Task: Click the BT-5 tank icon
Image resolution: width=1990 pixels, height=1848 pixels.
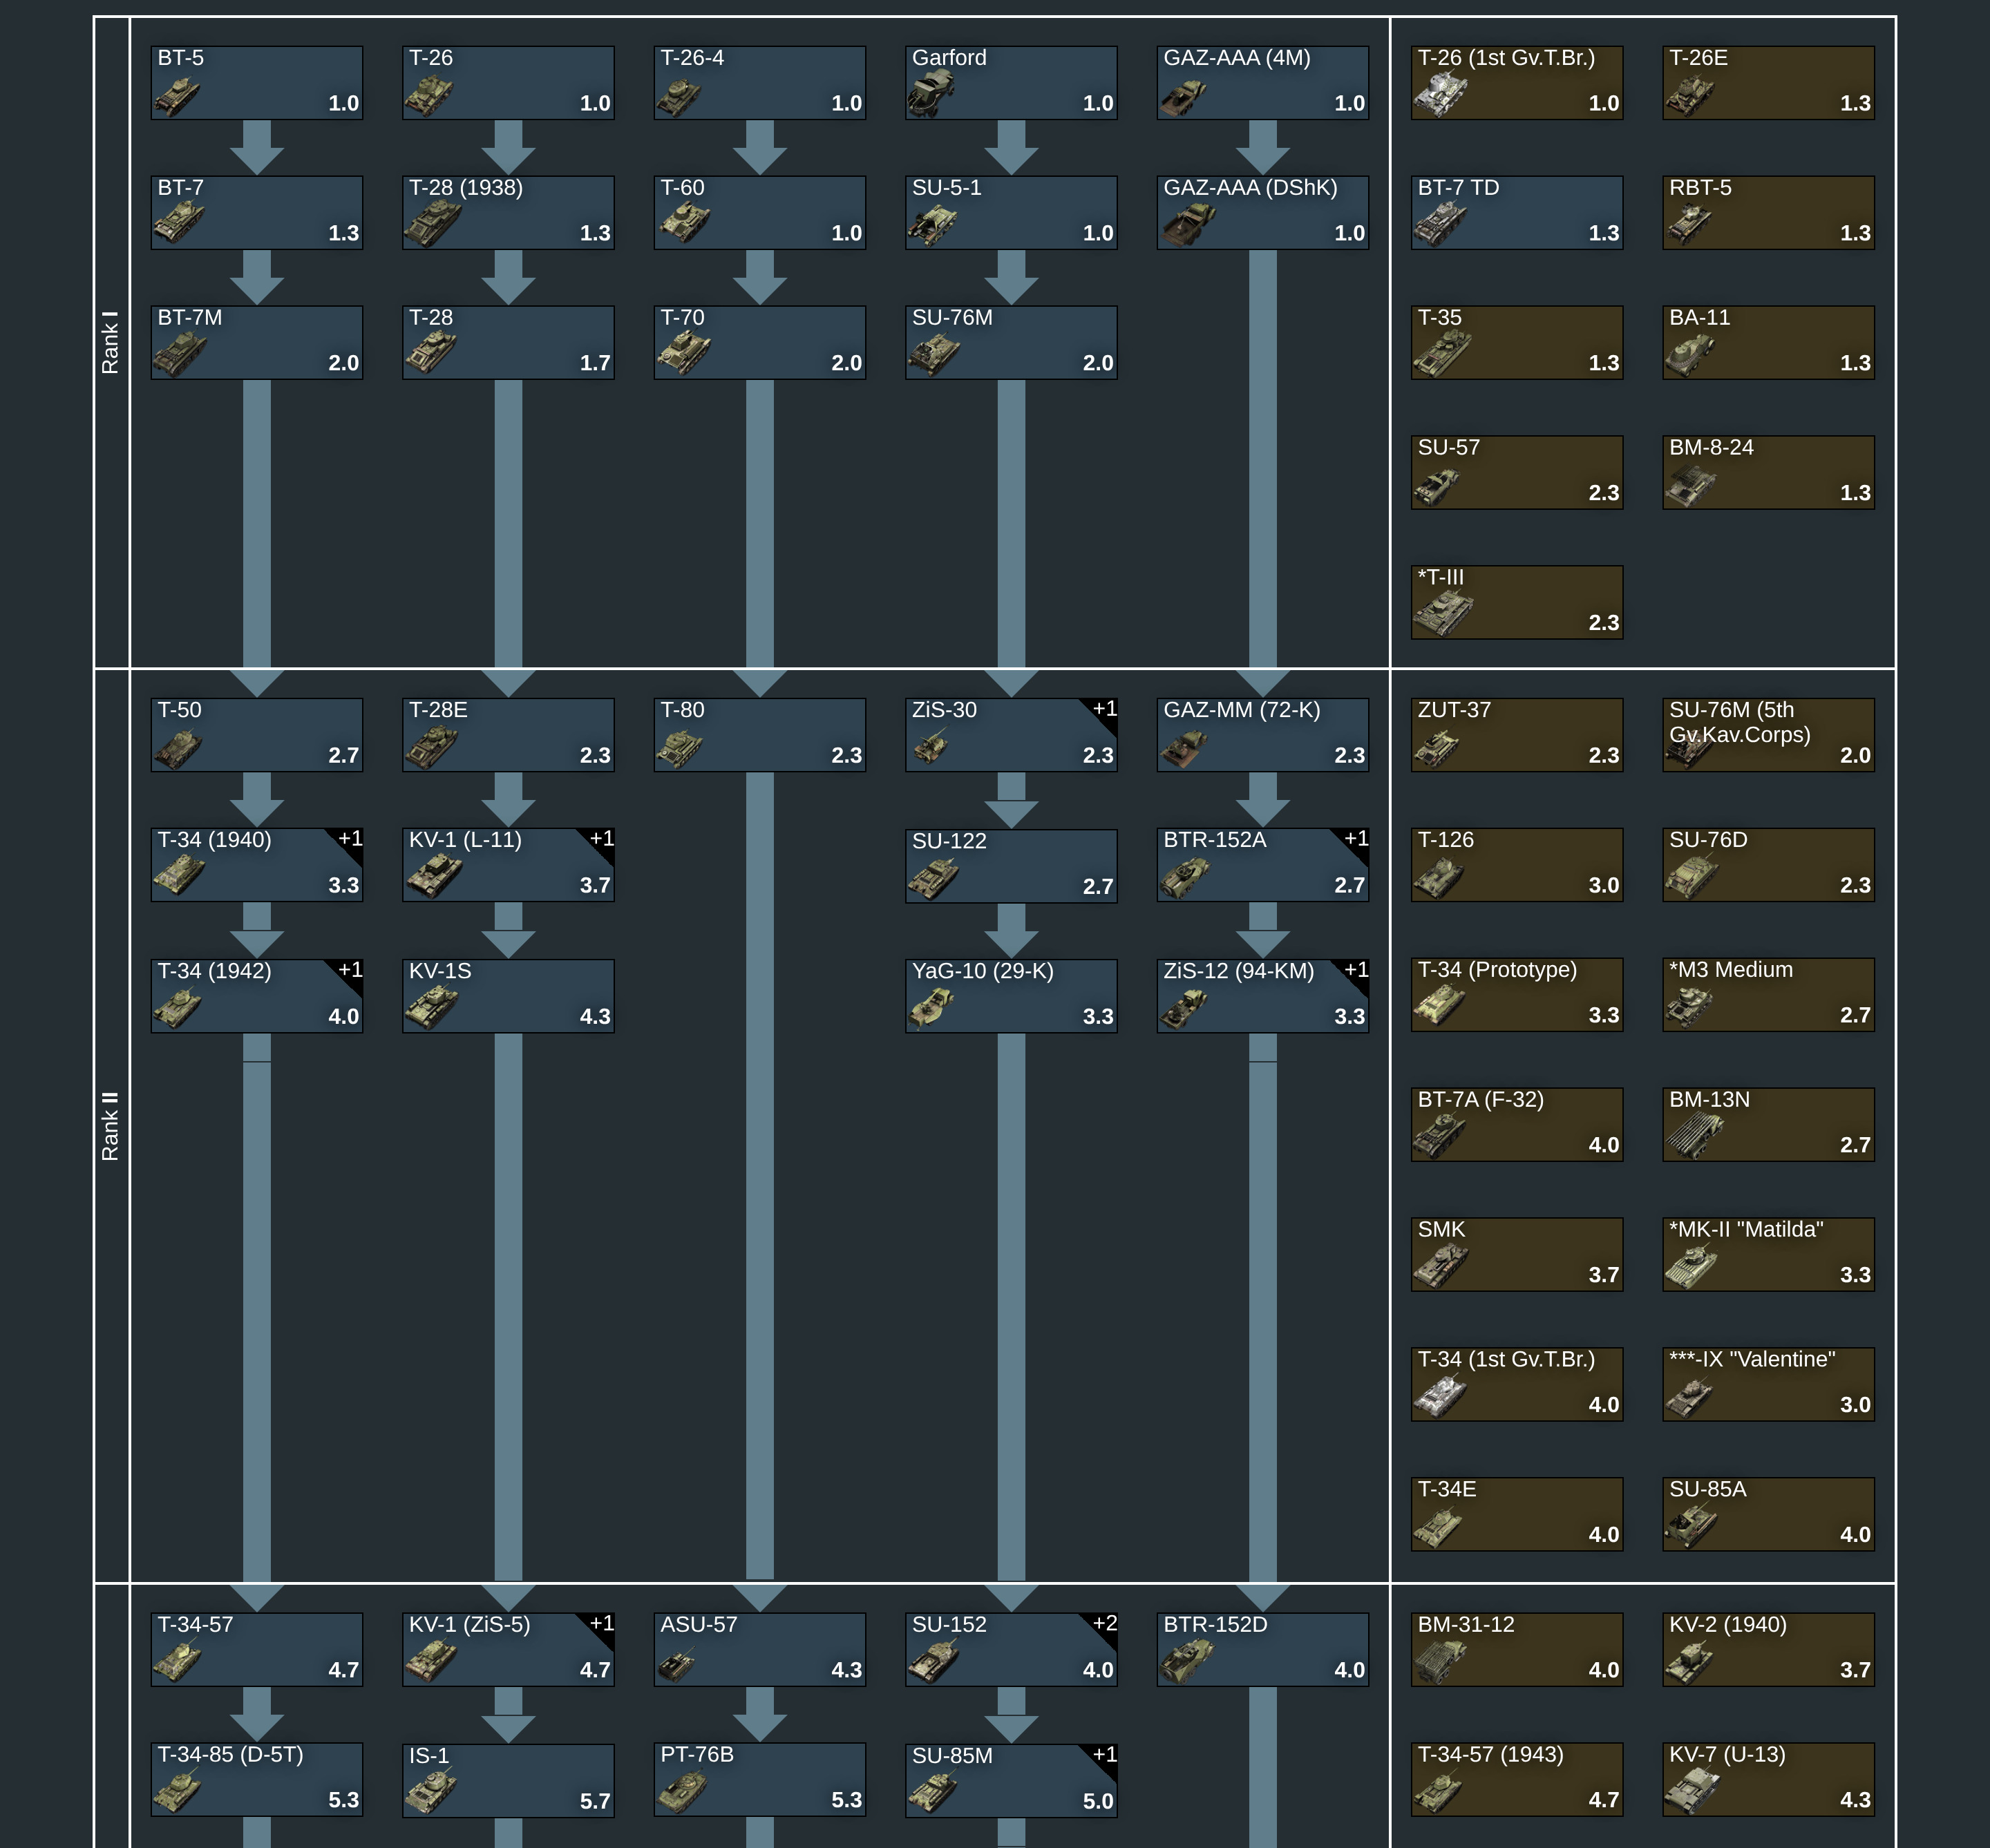Action: [177, 97]
